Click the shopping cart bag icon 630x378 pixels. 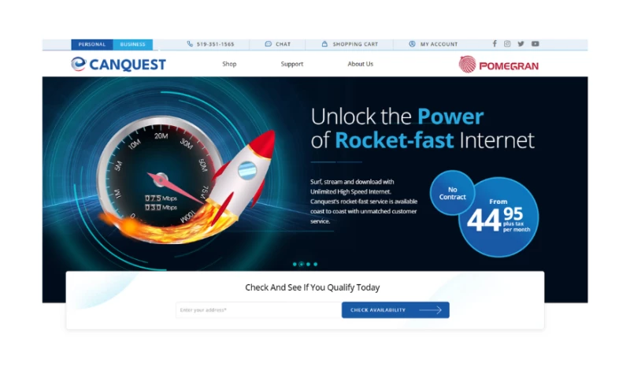coord(324,44)
